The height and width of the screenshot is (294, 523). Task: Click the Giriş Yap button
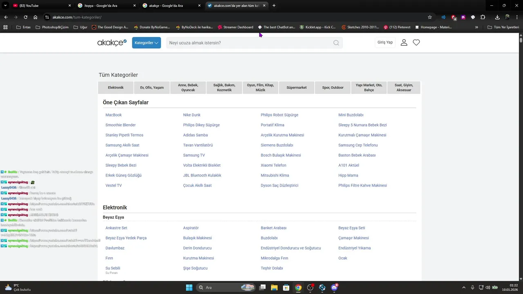385,42
